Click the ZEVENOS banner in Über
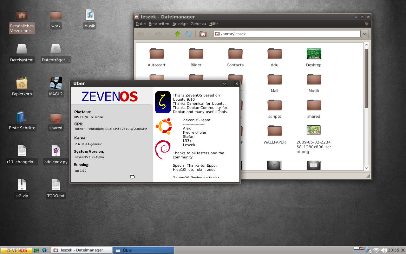The width and height of the screenshot is (406, 254). tap(110, 97)
